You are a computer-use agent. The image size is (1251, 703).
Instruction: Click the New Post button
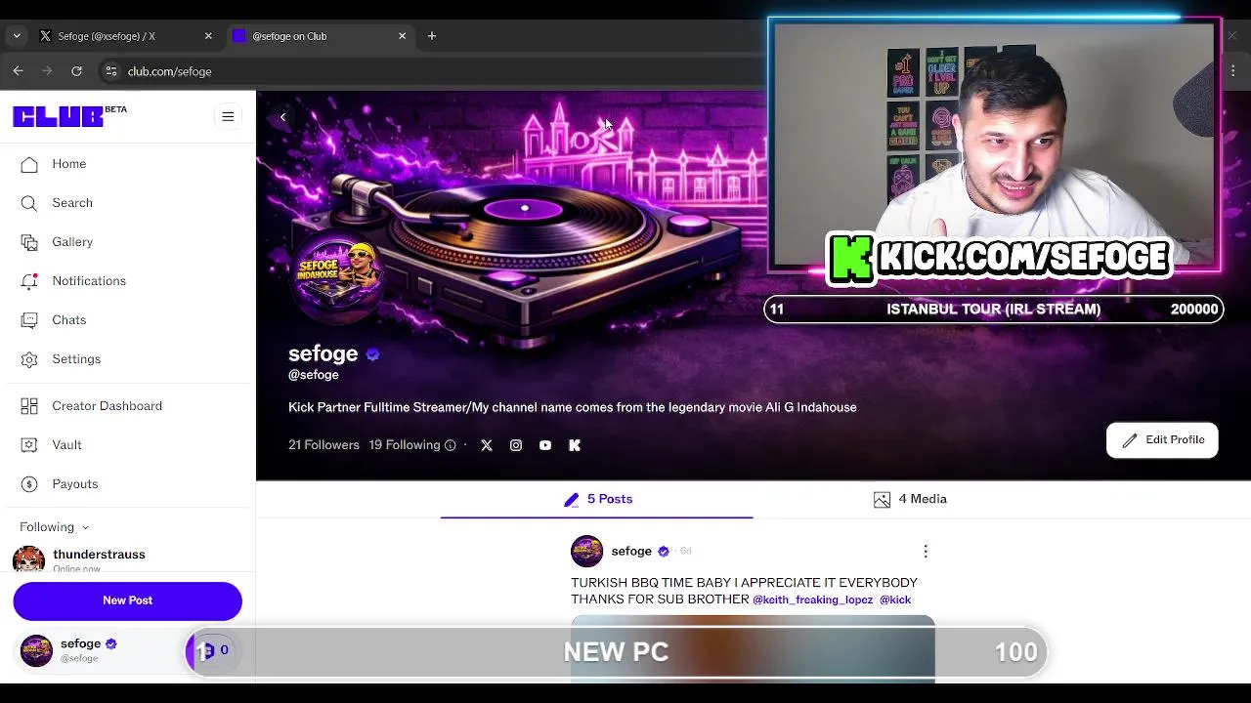127,600
